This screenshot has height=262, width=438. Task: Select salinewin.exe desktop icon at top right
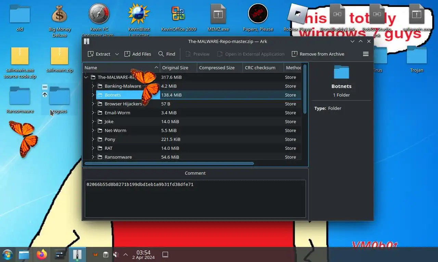pyautogui.click(x=416, y=18)
